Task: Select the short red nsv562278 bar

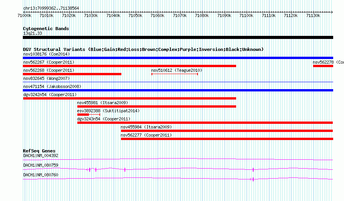Action: point(323,66)
